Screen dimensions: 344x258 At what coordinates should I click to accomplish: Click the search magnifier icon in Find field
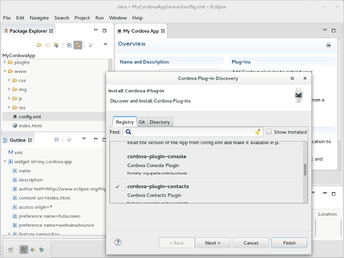129,132
